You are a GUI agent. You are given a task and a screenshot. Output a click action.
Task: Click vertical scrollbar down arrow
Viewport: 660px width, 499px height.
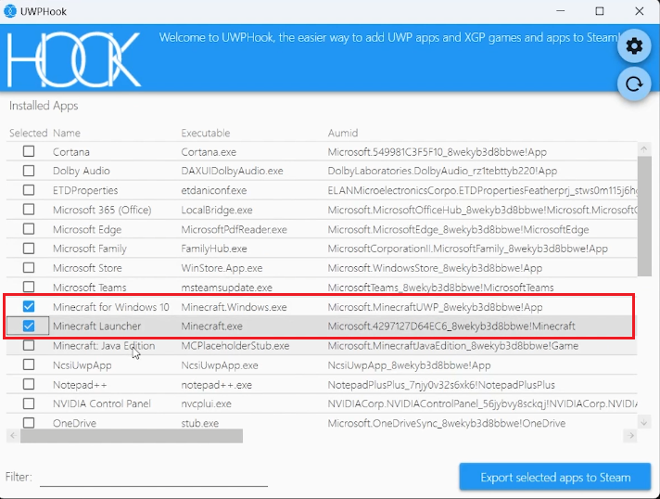click(643, 422)
